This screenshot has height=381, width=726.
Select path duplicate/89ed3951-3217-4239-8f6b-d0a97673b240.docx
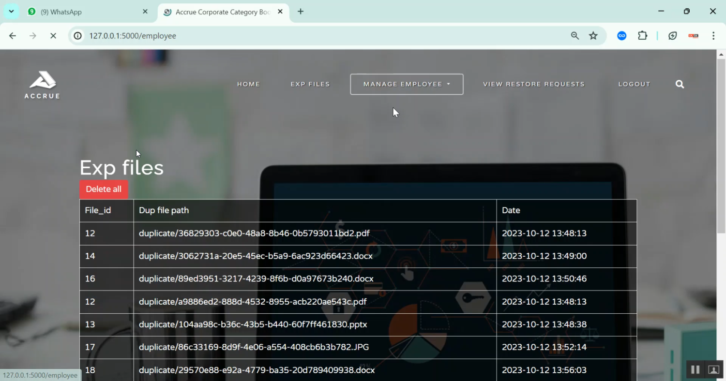point(256,278)
